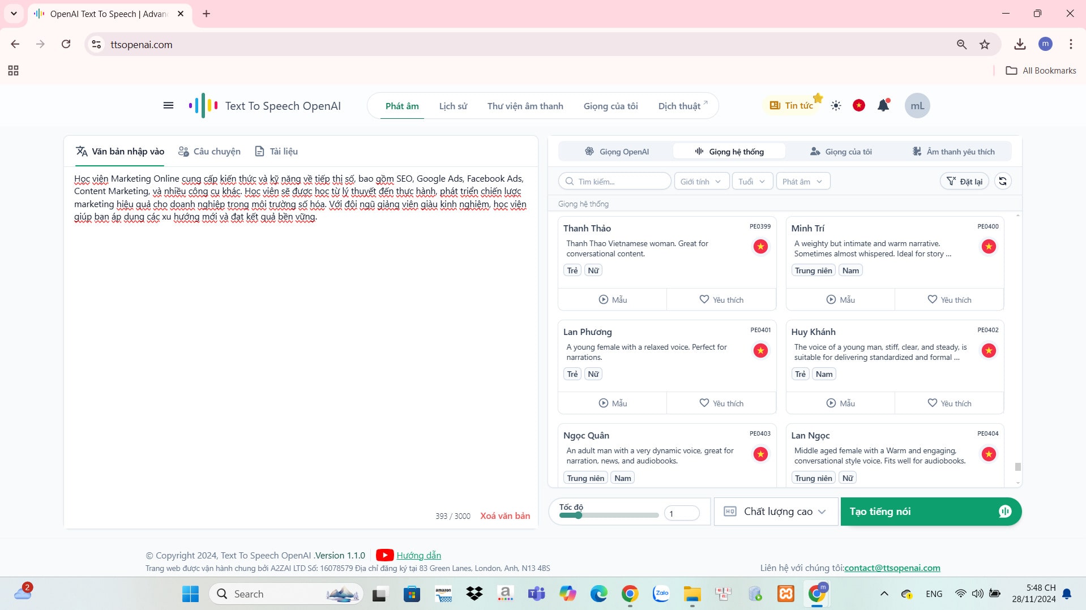
Task: Open the Windows Start menu
Action: 190,594
